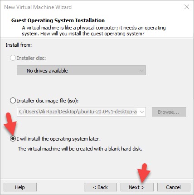194x195 pixels.
Task: Click the virtual machine explanation text under heading
Action: (94, 30)
